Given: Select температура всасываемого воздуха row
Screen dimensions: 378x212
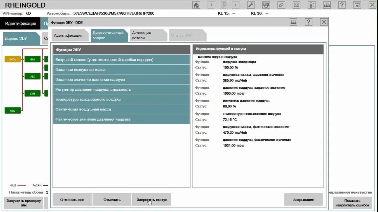Looking at the screenshot, I should (x=122, y=99).
